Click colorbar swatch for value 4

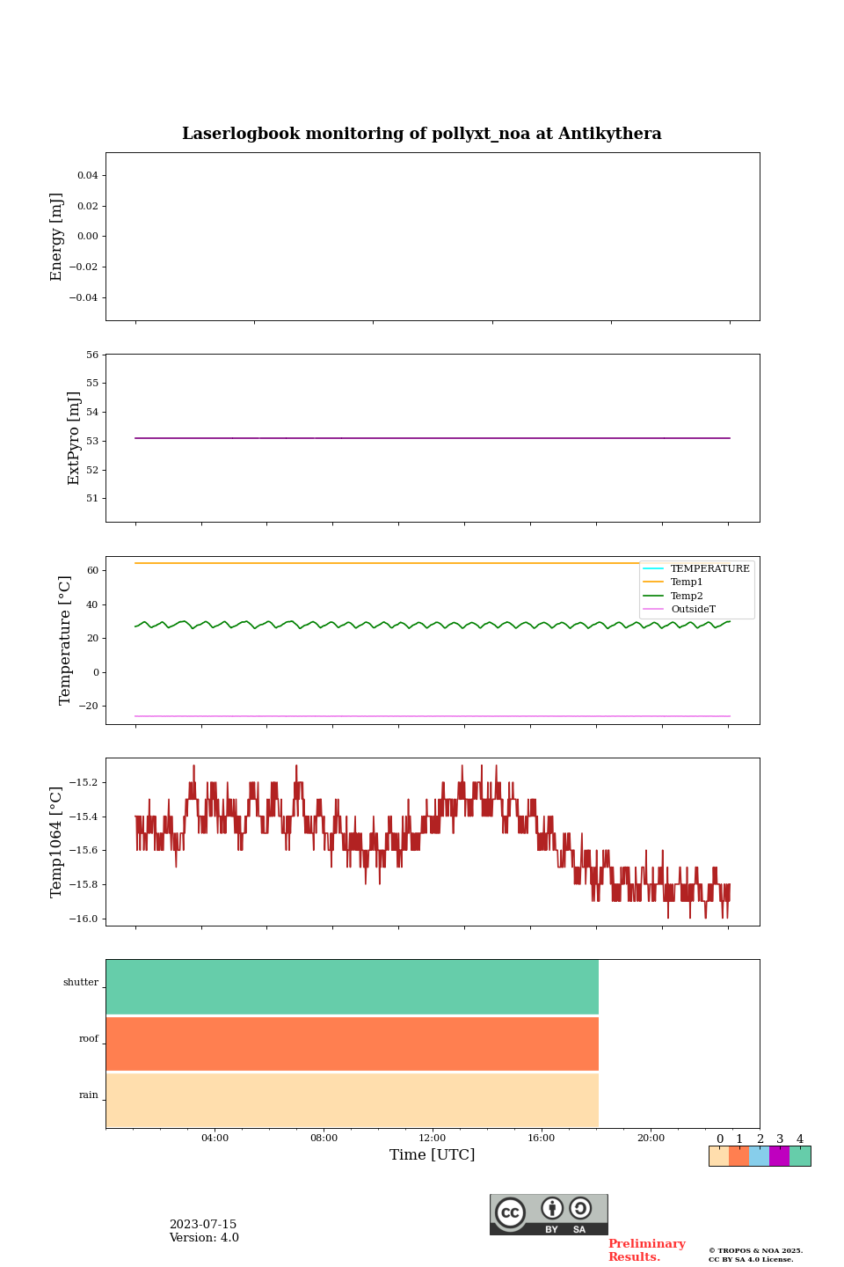(x=800, y=1156)
